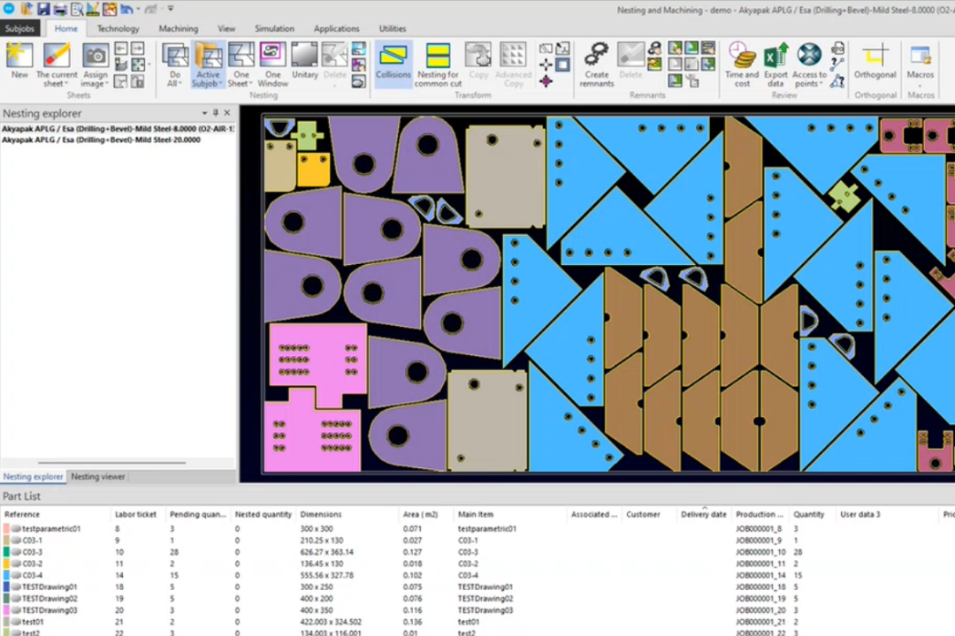
Task: Pin the Nesting explorer panel
Action: pyautogui.click(x=215, y=113)
